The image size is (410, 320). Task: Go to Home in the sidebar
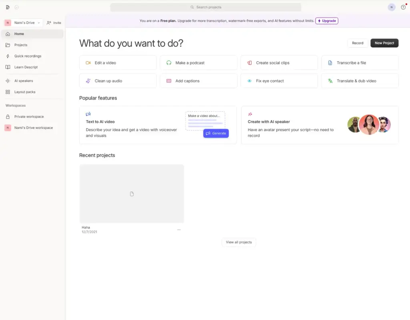point(33,34)
